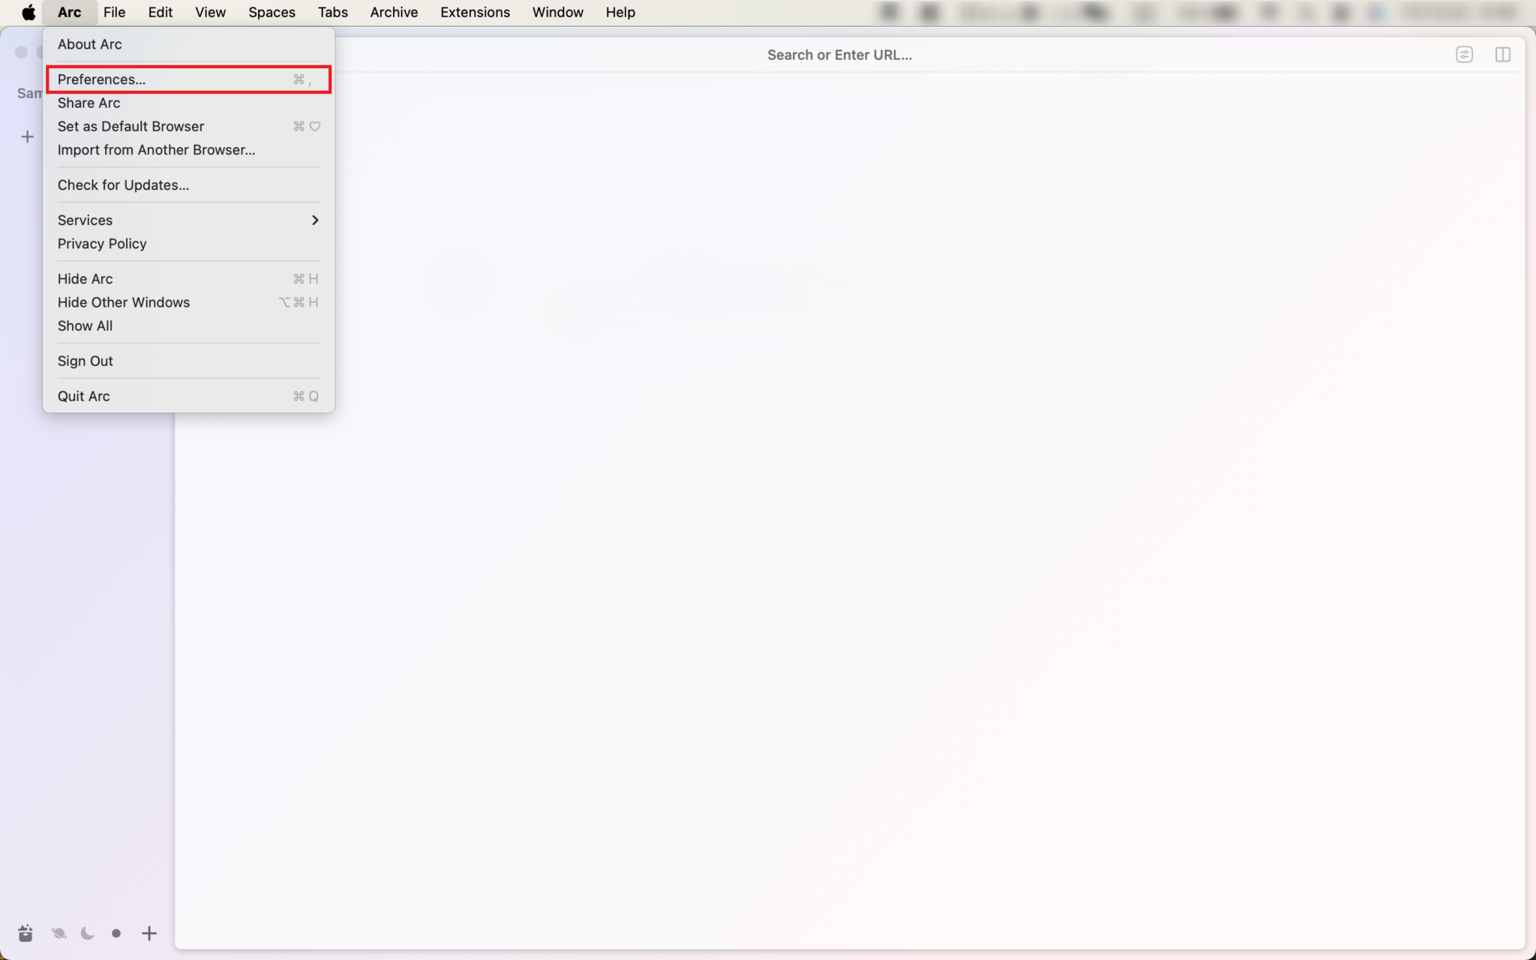Select the dot Space indicator
Screen dimensions: 1536x960
click(x=116, y=933)
